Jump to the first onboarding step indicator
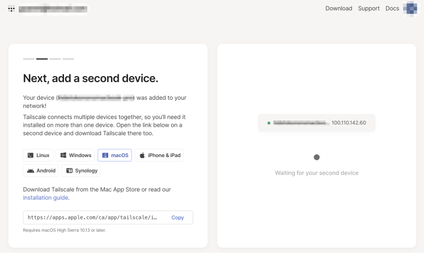 coord(29,58)
